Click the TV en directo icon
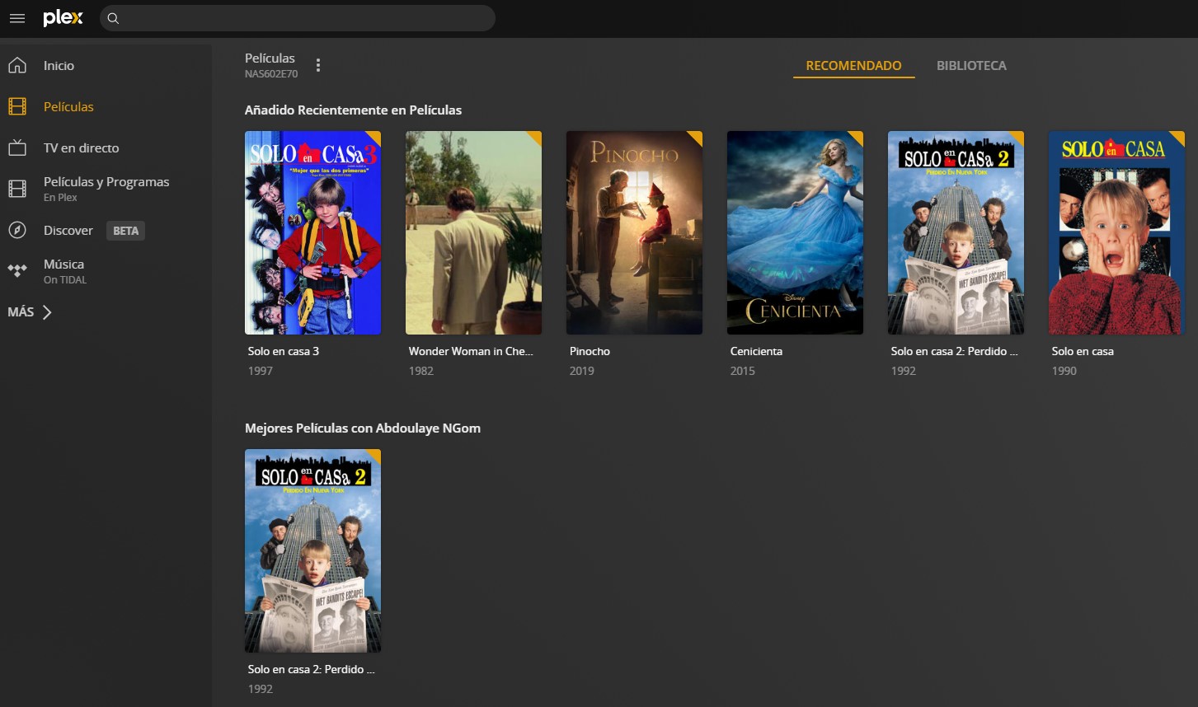Image resolution: width=1198 pixels, height=707 pixels. (17, 147)
